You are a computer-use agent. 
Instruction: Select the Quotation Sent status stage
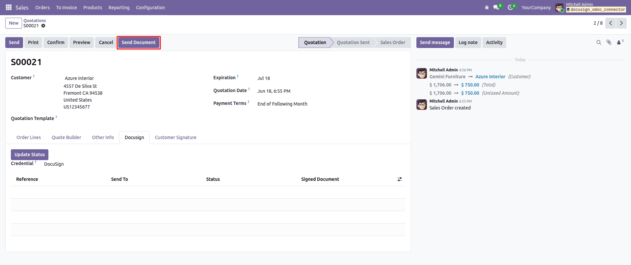click(x=353, y=42)
